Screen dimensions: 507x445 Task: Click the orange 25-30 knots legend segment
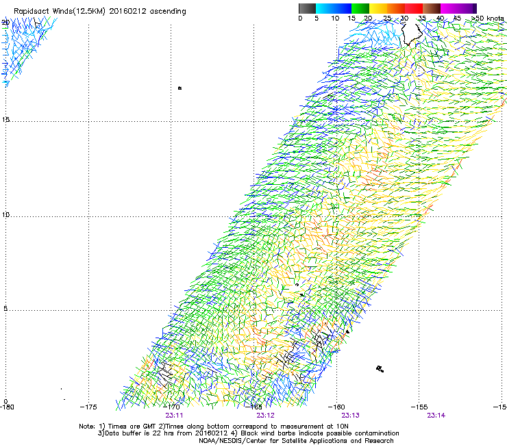coord(396,8)
